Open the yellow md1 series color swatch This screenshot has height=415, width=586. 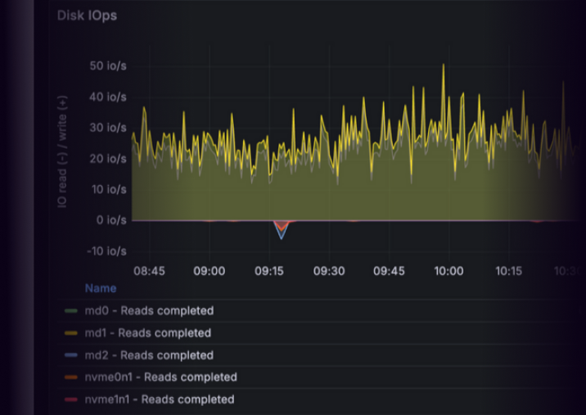point(72,333)
